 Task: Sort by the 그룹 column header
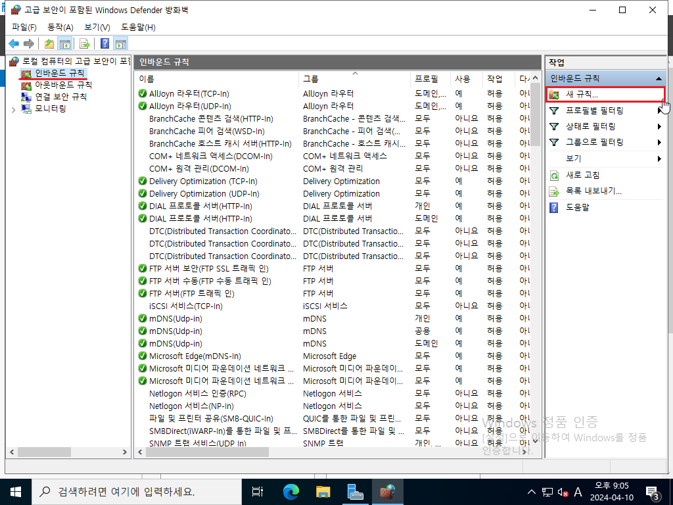(354, 79)
